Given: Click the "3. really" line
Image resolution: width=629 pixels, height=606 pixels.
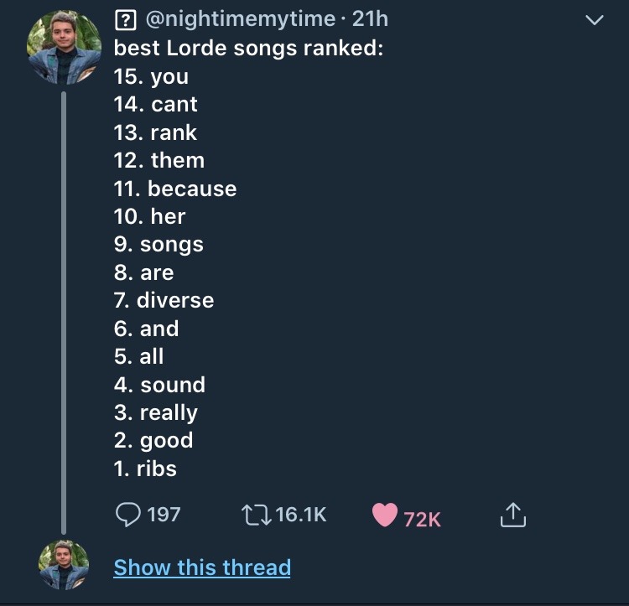Looking at the screenshot, I should coord(155,412).
